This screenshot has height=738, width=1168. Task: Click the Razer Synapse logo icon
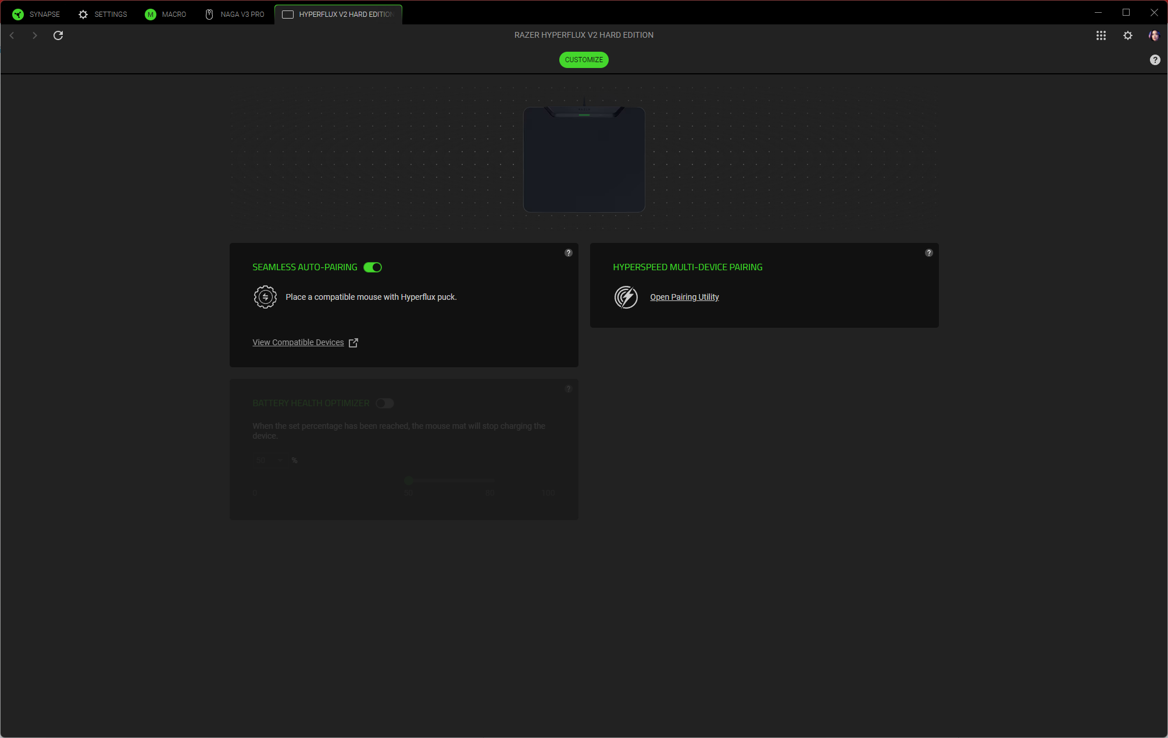[x=18, y=15]
